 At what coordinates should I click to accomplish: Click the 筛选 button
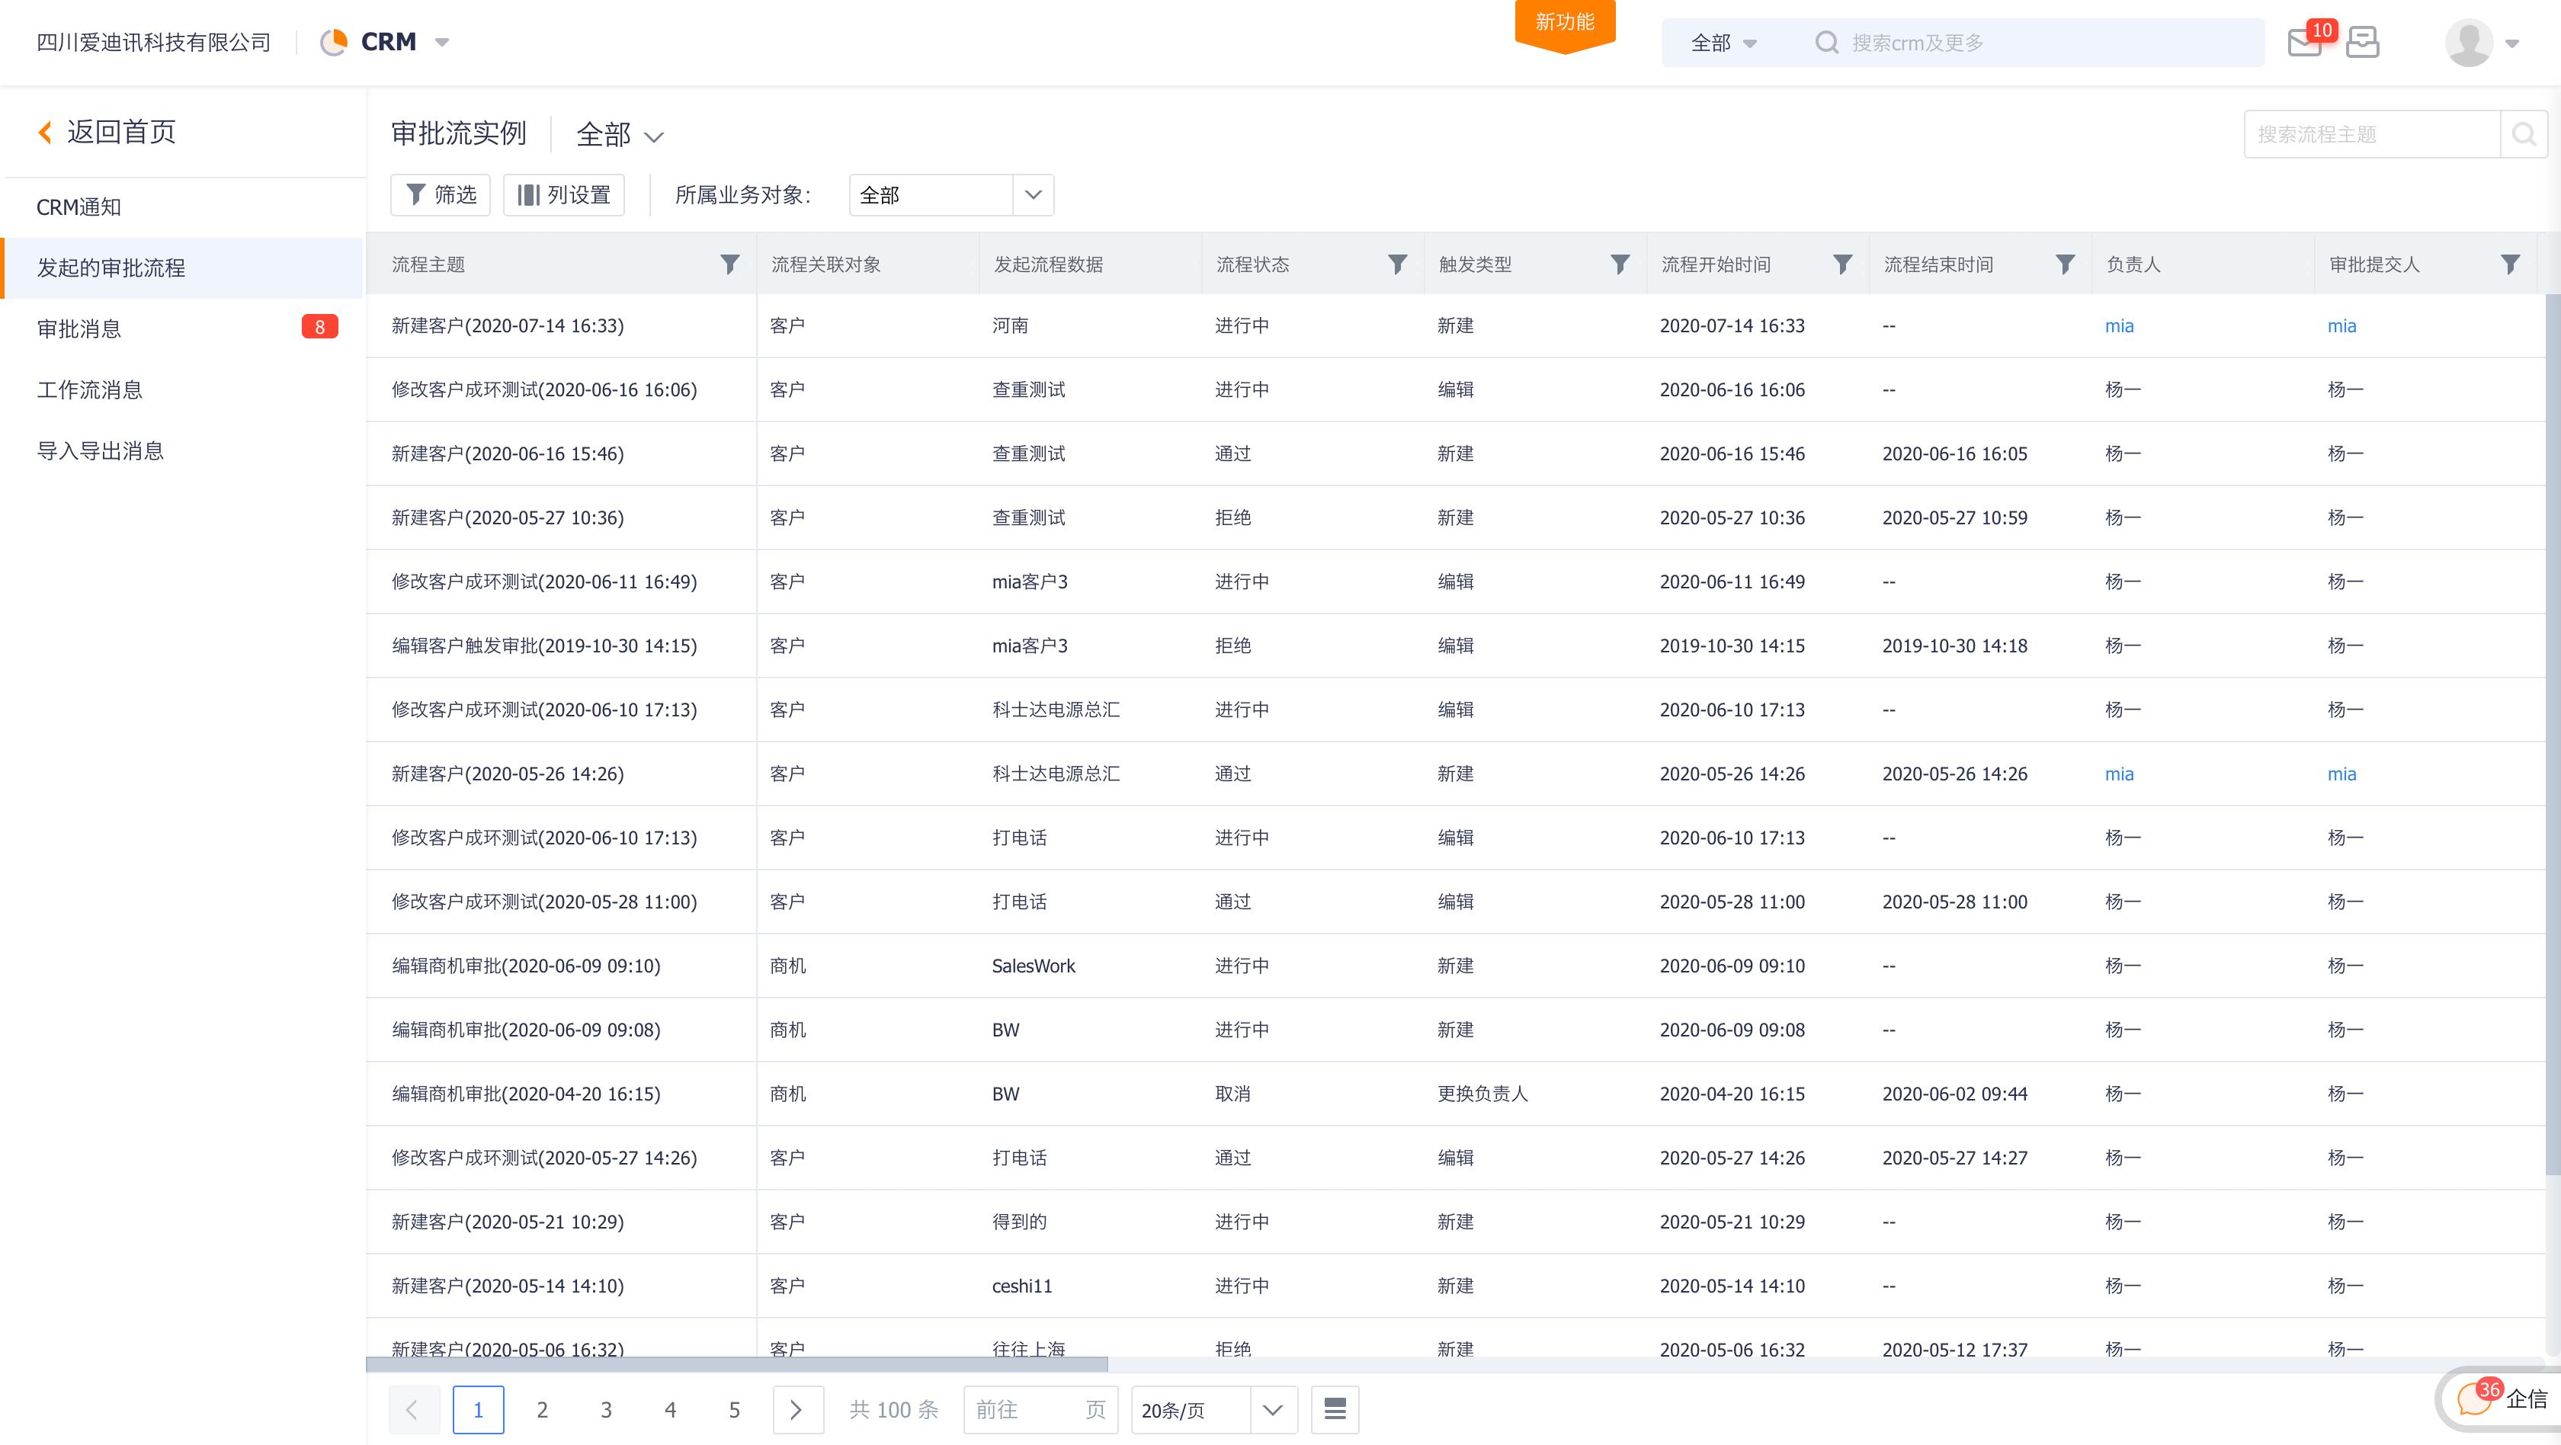(x=441, y=195)
